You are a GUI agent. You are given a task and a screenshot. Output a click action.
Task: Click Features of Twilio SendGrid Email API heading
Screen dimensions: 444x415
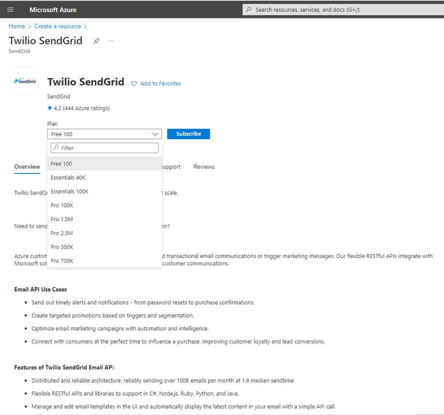click(65, 367)
